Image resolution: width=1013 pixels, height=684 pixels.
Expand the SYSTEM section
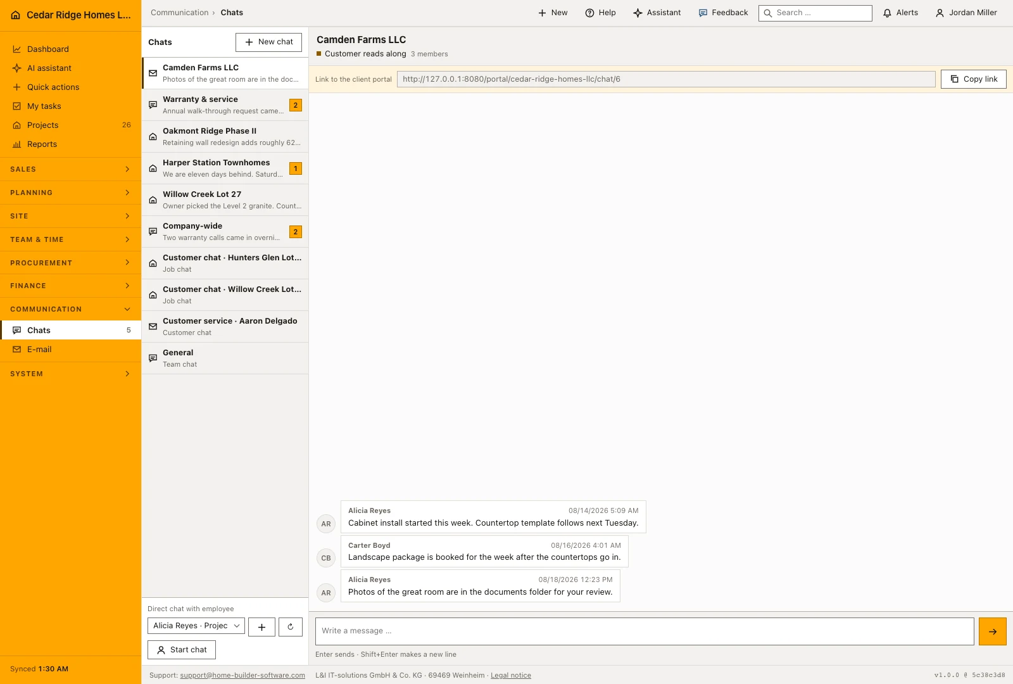tap(70, 374)
